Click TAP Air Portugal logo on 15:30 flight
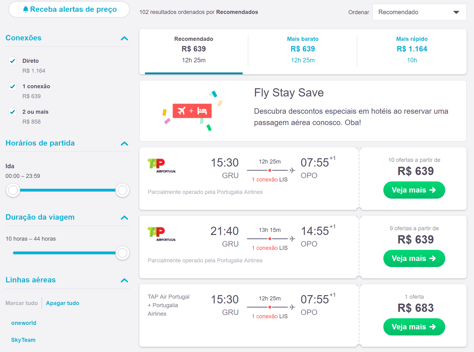 pos(161,166)
